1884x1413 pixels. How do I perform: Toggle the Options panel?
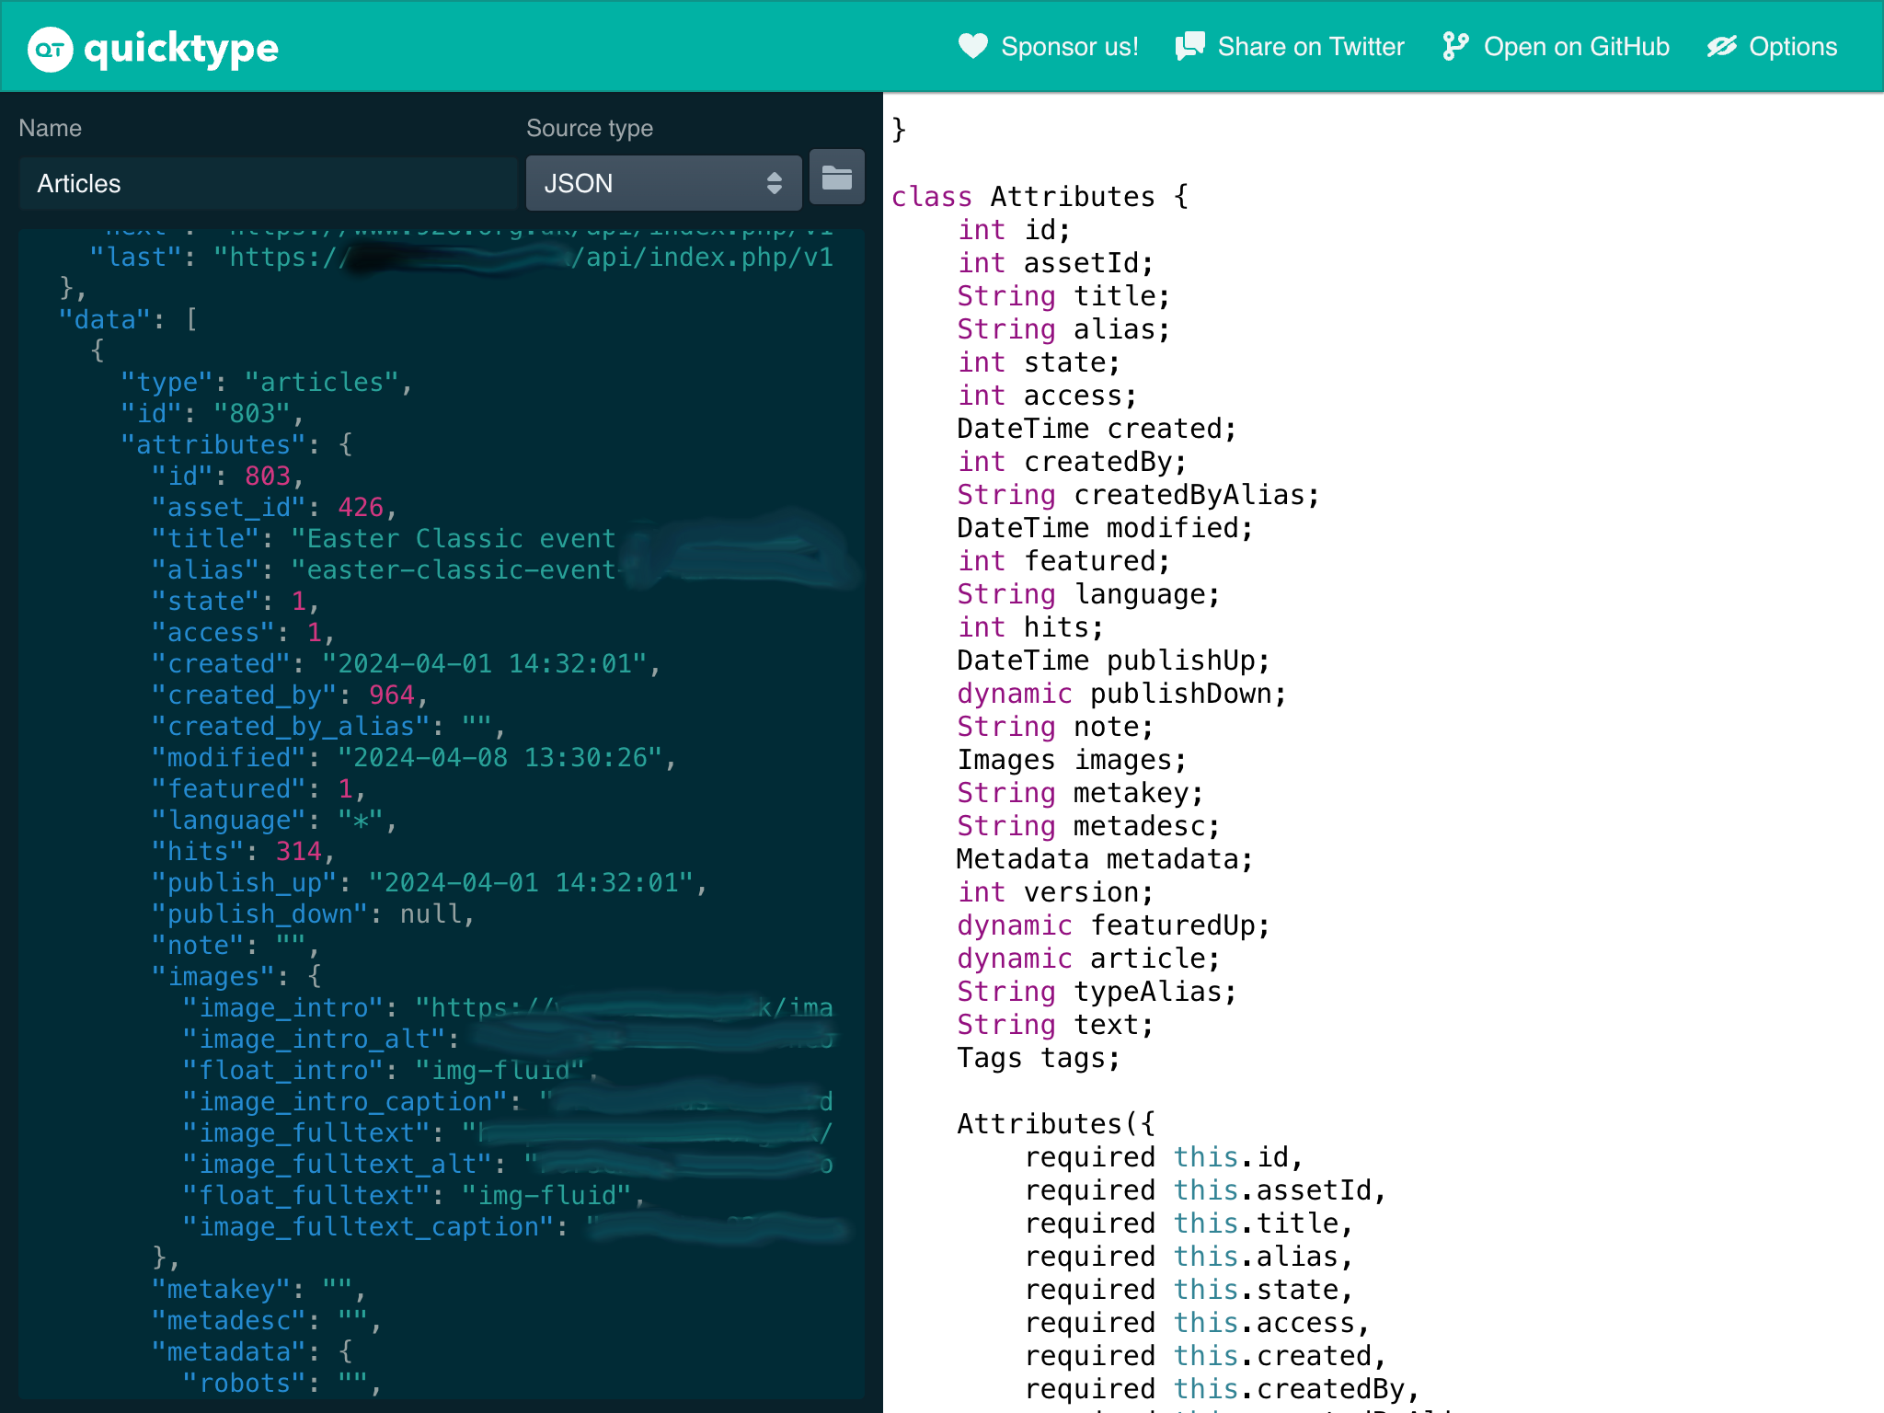(x=1792, y=47)
